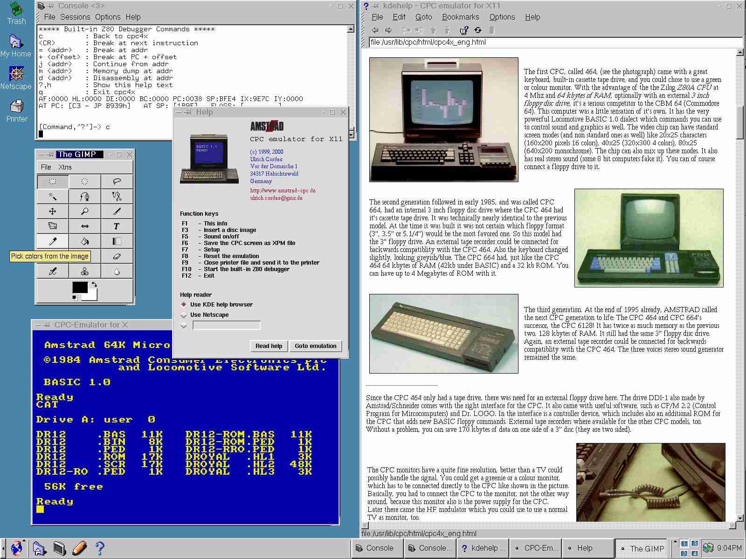Open the Xtns menu in GIMP
The height and width of the screenshot is (559, 746).
(65, 167)
